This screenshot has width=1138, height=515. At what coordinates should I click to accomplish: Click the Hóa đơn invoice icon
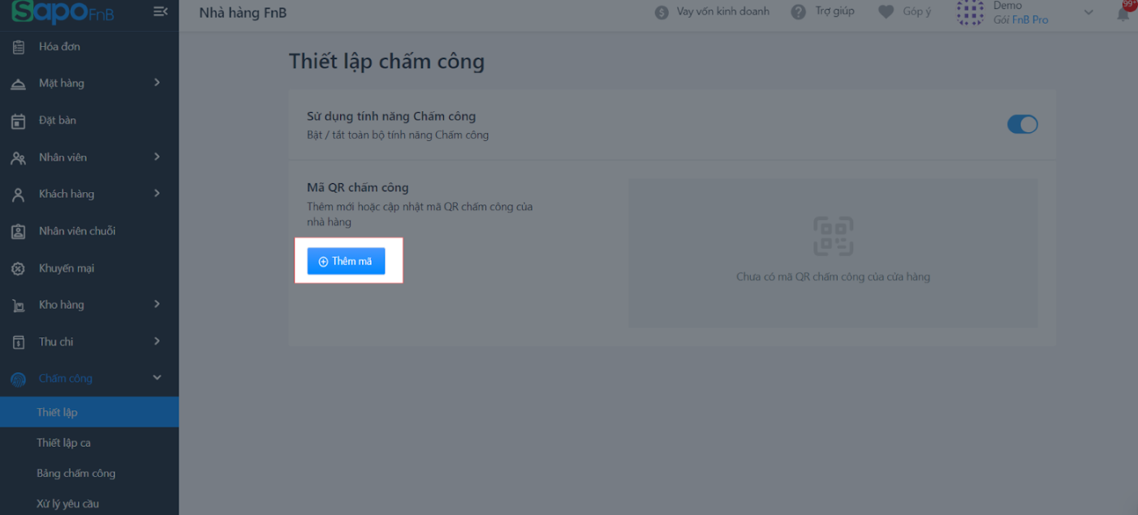click(x=19, y=47)
